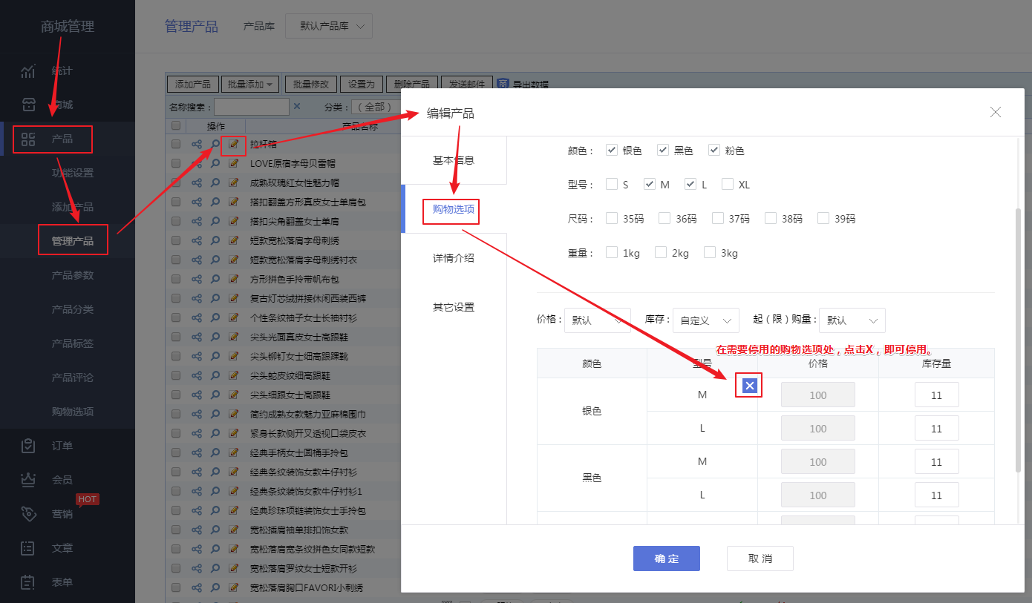This screenshot has width=1032, height=603.
Task: Click the 设置为 toolbar button
Action: (362, 84)
